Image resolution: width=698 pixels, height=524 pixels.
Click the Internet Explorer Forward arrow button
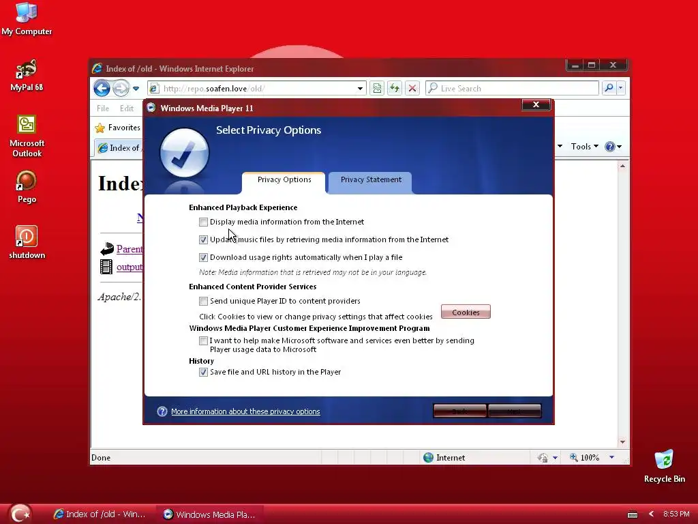pos(120,88)
